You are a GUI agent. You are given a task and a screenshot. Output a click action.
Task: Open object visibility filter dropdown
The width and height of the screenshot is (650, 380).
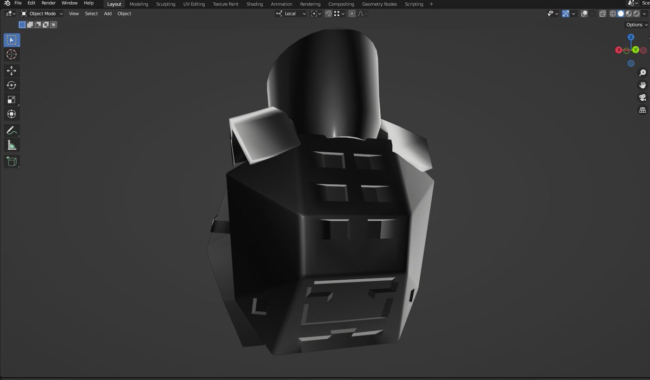tap(552, 14)
